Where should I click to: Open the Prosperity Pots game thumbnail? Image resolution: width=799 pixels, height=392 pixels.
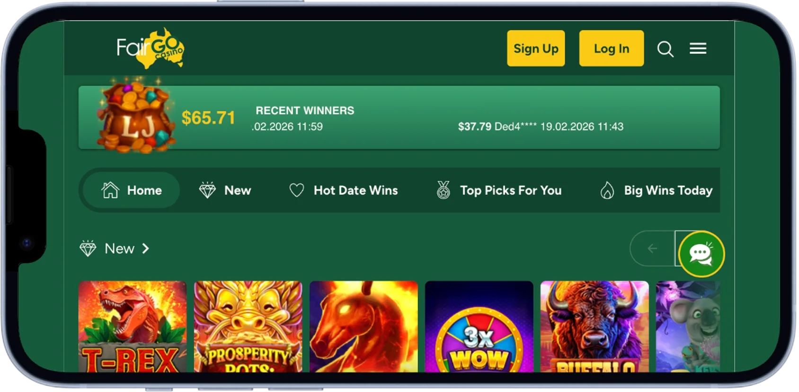click(248, 327)
